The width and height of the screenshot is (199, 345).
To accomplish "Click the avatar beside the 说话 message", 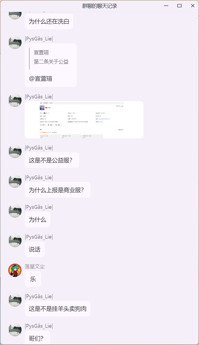I will [15, 241].
